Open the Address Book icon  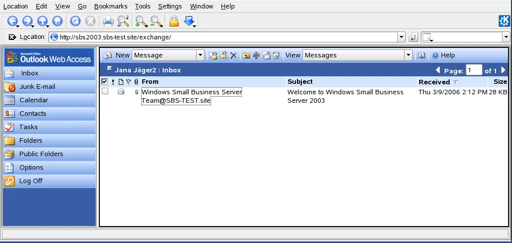422,55
